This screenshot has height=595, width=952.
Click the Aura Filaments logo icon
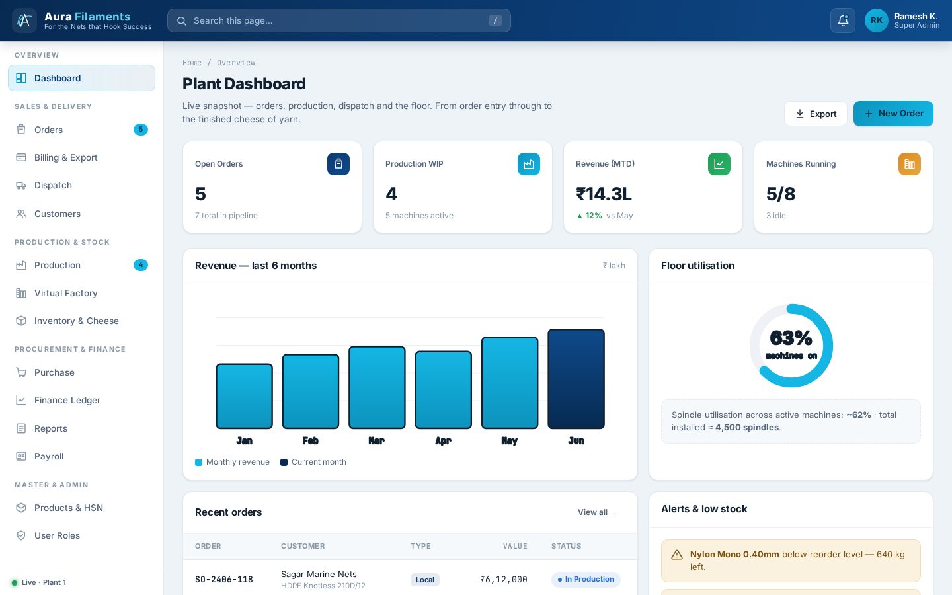[x=24, y=20]
